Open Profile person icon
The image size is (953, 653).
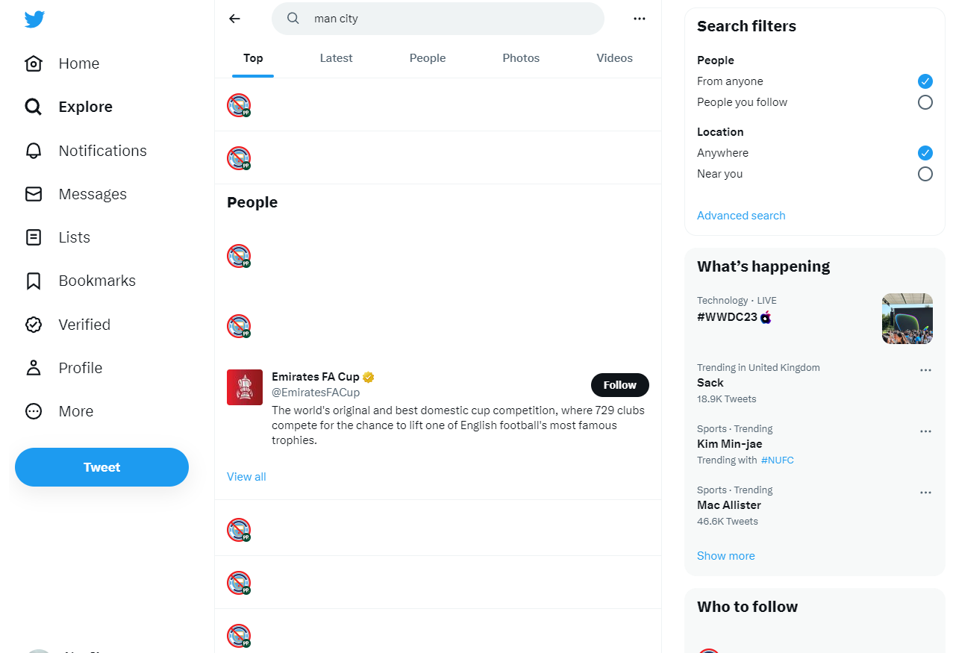[34, 368]
